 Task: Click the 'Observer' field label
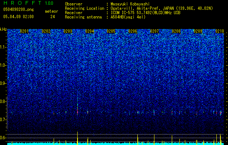tap(74, 4)
